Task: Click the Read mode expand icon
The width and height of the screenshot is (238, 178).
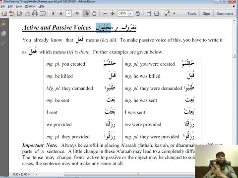Action: coord(167,13)
